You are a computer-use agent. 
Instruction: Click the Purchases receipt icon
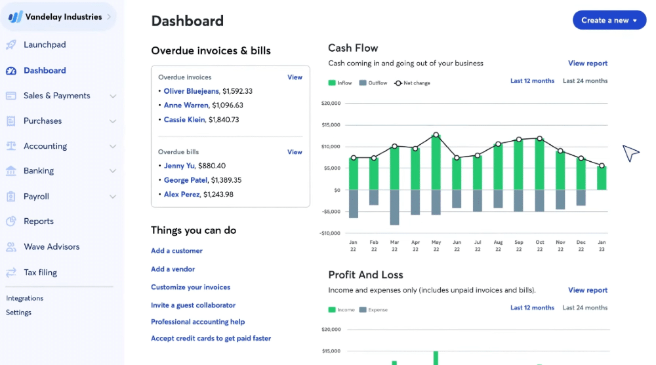tap(11, 121)
